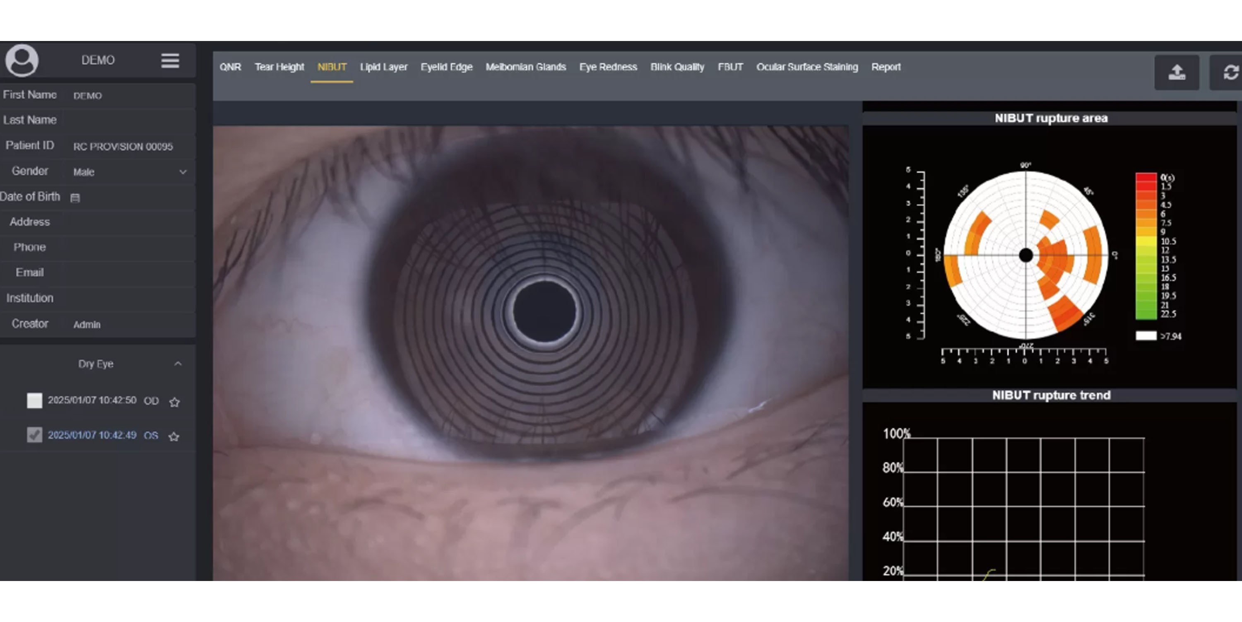
Task: Go to the Lipid Layer tab
Action: pyautogui.click(x=383, y=67)
